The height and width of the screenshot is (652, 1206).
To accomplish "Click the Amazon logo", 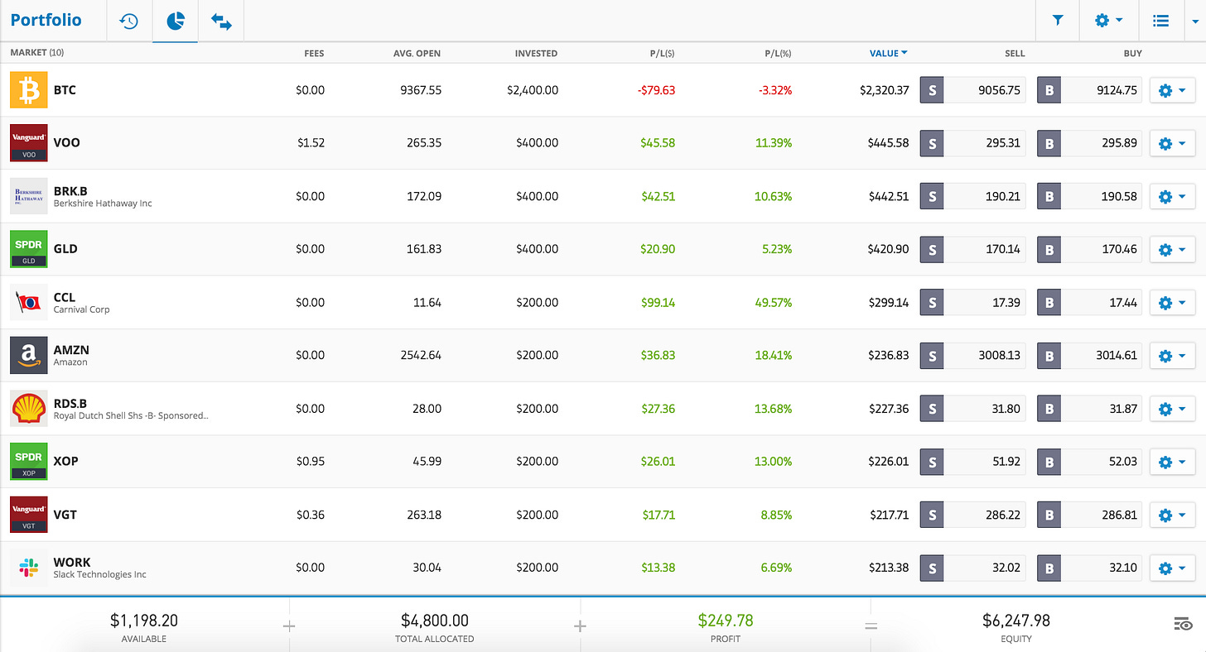I will (x=29, y=355).
